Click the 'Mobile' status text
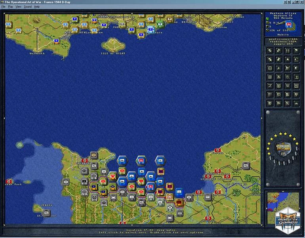This screenshot has height=238, width=305. tap(283, 35)
